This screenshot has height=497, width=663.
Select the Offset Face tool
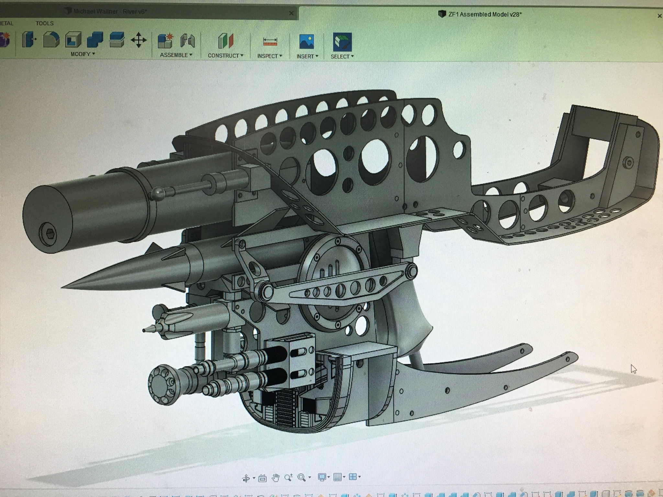click(117, 40)
